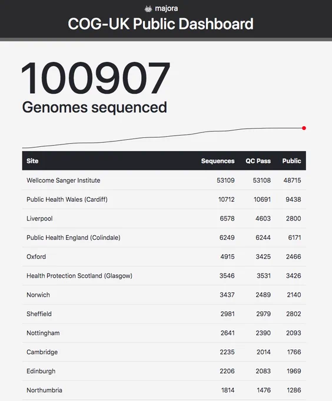Screen dimensions: 332x401
Task: Select the Cambridge site name
Action: [42, 352]
